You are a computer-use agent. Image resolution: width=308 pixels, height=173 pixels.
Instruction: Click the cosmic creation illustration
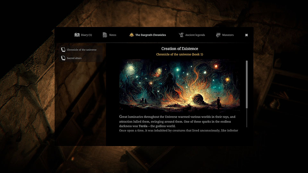[180, 85]
